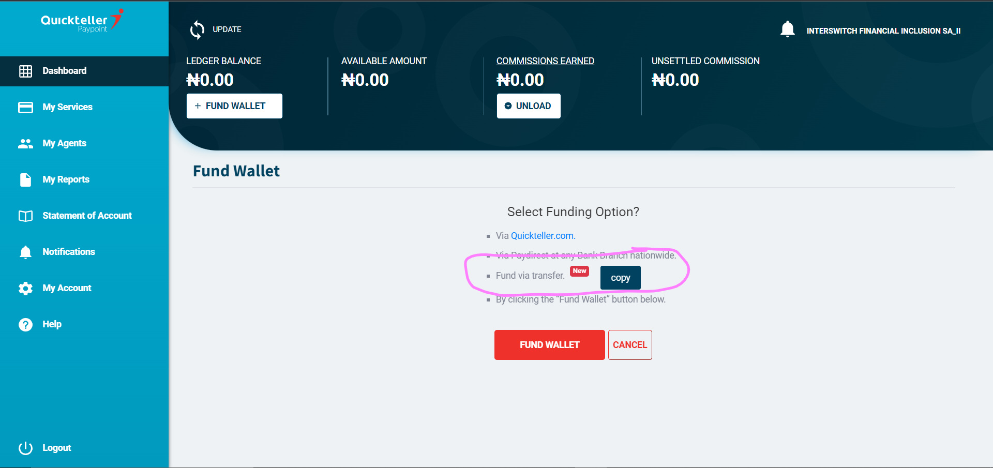Click the My Account gear icon
This screenshot has height=468, width=993.
[x=25, y=288]
